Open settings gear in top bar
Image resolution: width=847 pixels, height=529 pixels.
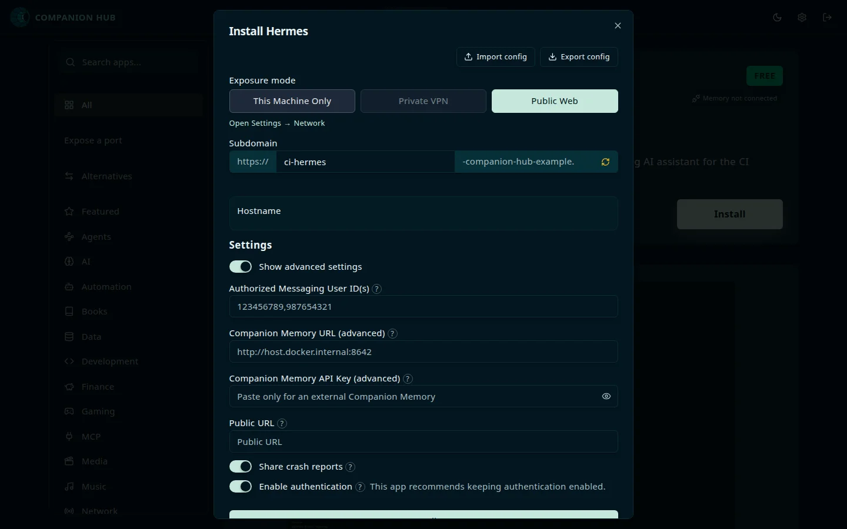coord(802,18)
